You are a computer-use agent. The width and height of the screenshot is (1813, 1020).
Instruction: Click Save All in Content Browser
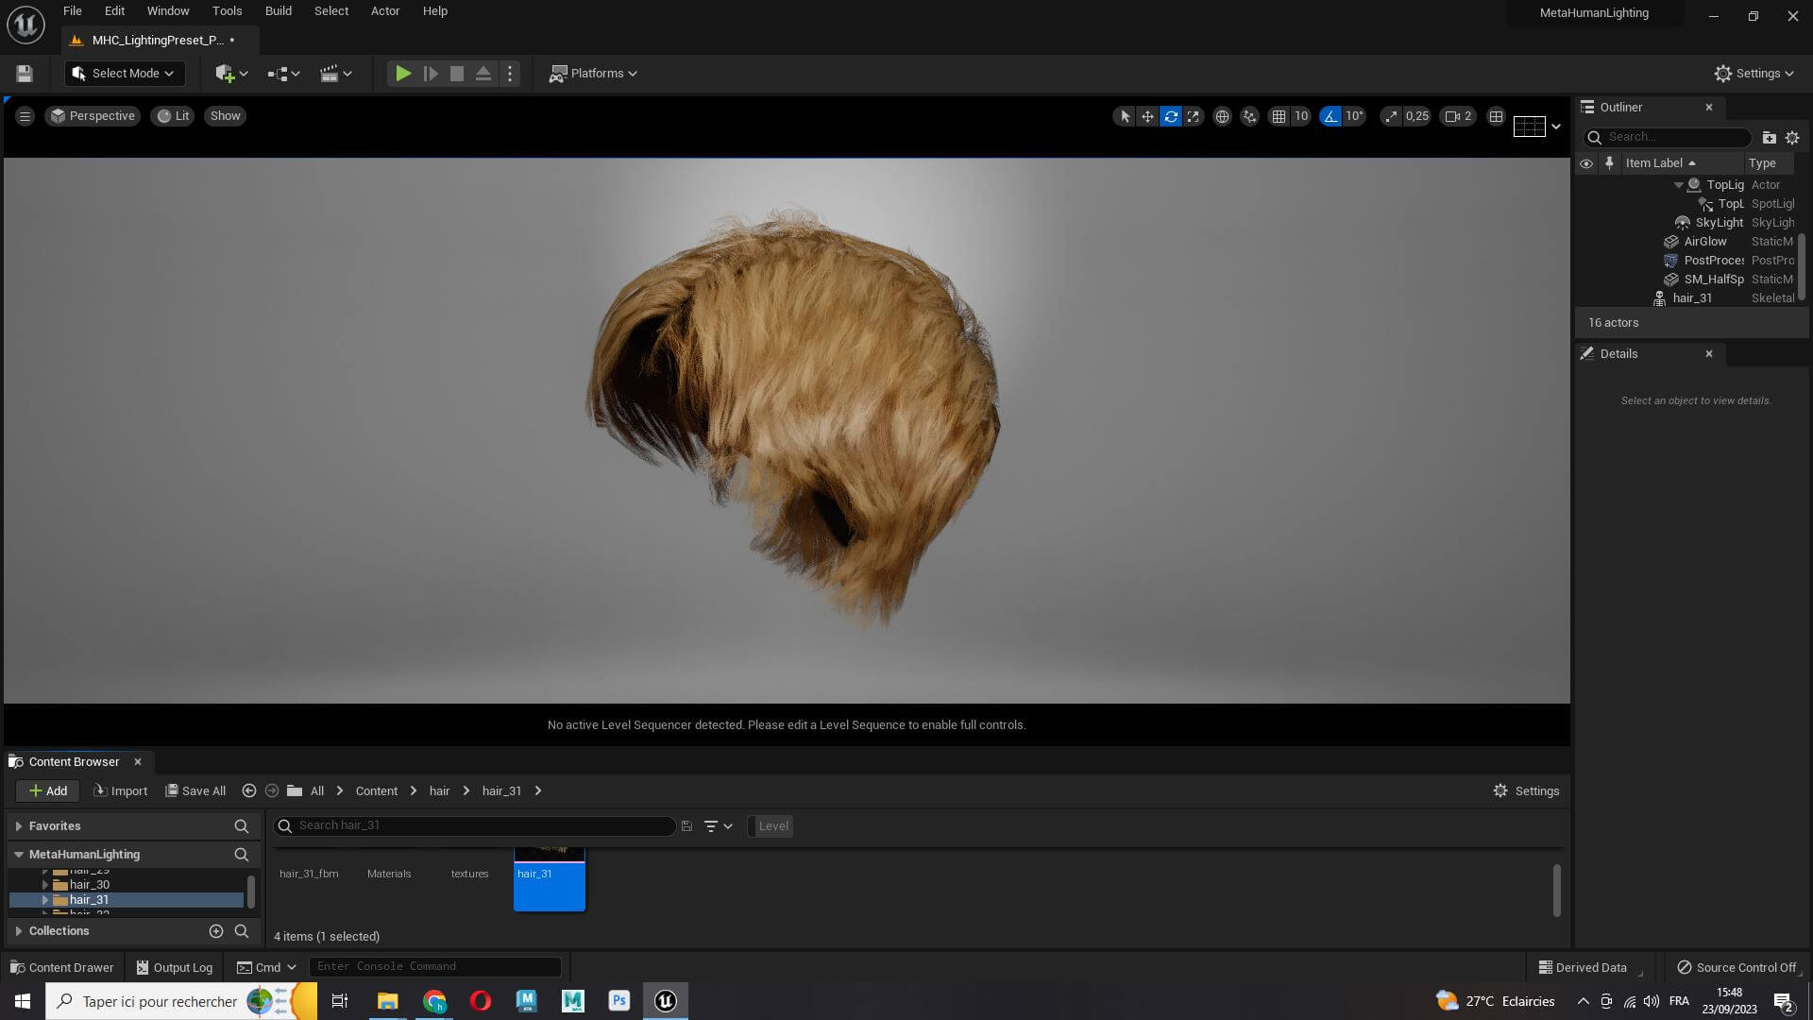195,791
